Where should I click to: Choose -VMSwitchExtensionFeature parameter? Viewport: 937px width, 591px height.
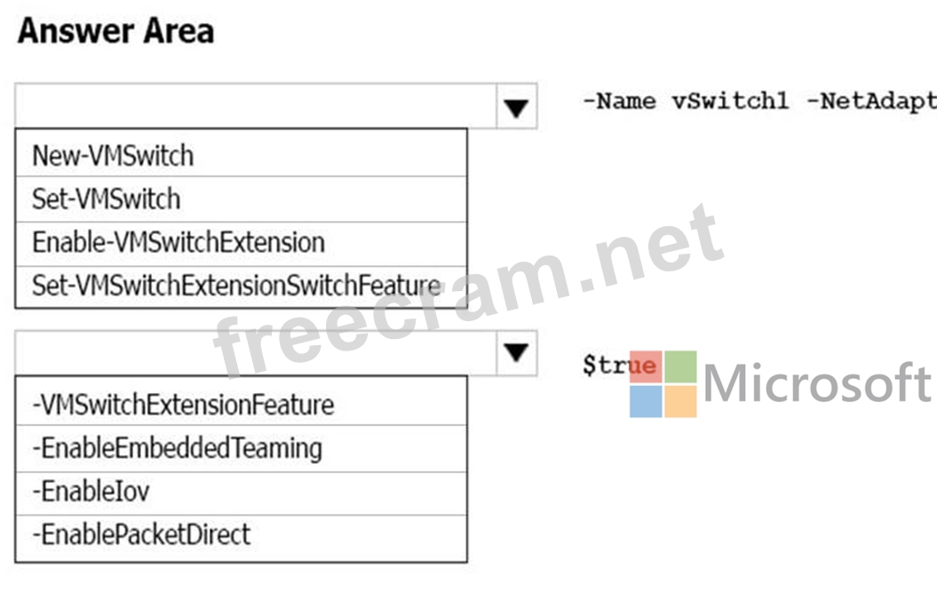tap(241, 404)
